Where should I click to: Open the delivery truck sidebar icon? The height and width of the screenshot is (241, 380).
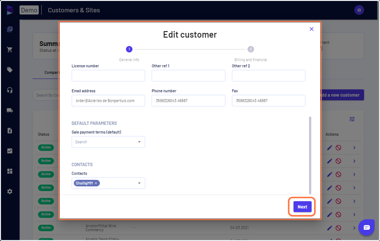(x=10, y=111)
